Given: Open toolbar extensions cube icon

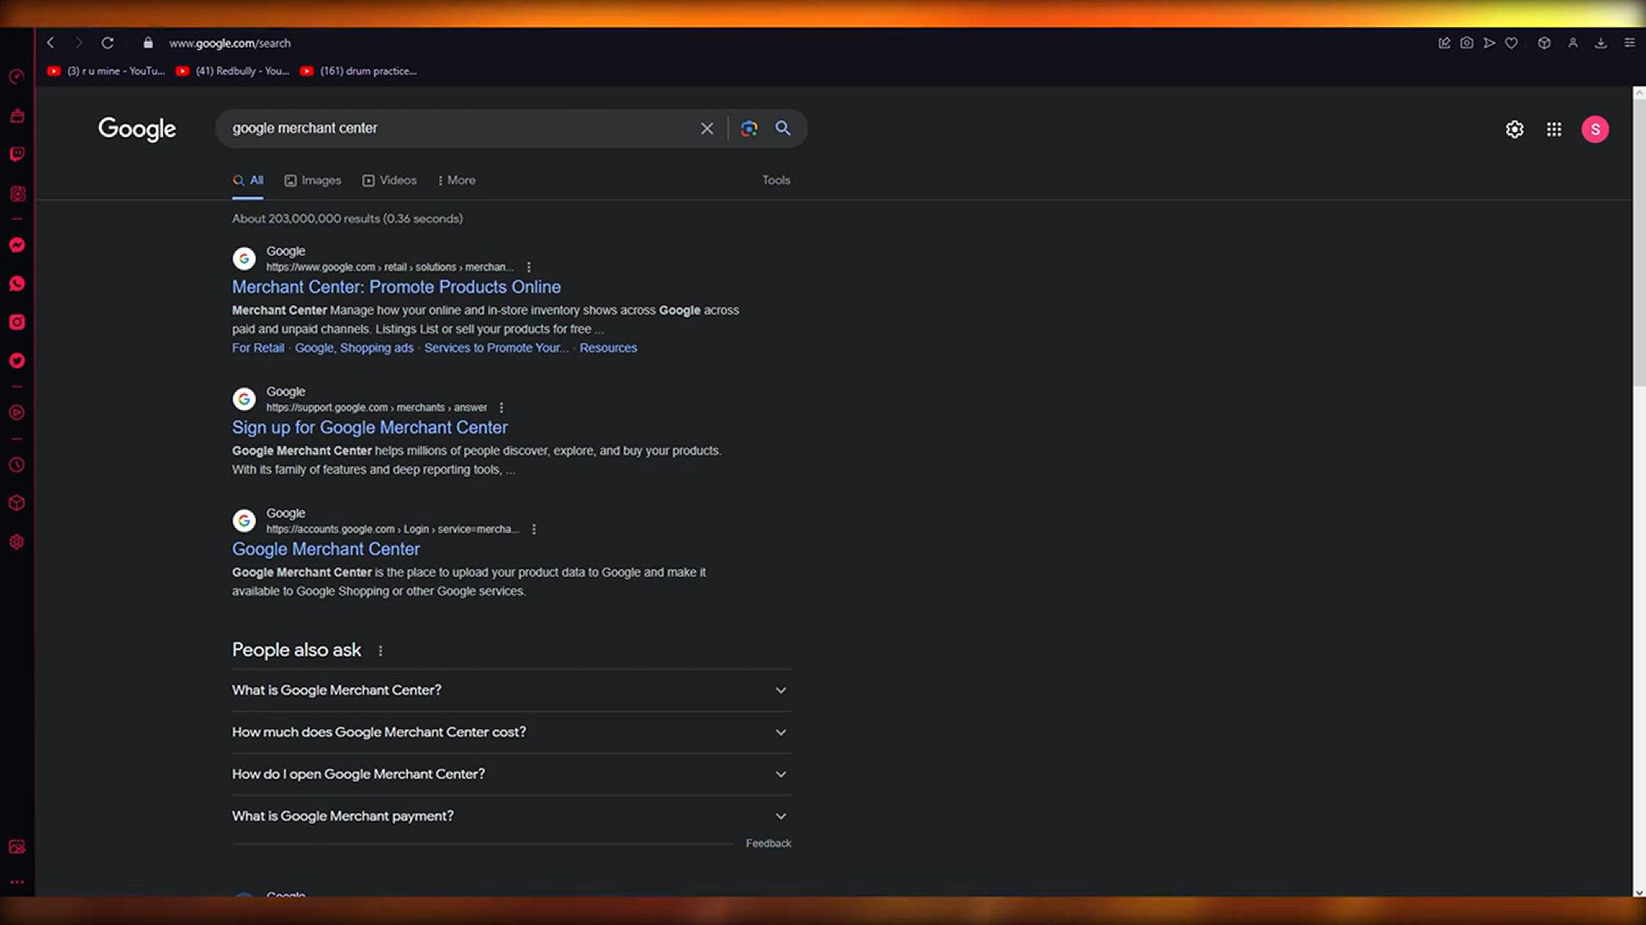Looking at the screenshot, I should point(1544,43).
